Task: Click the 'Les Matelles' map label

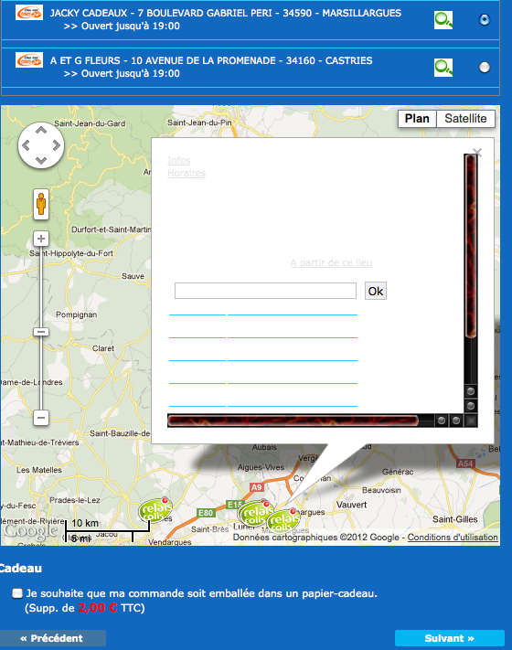Action: pos(39,470)
